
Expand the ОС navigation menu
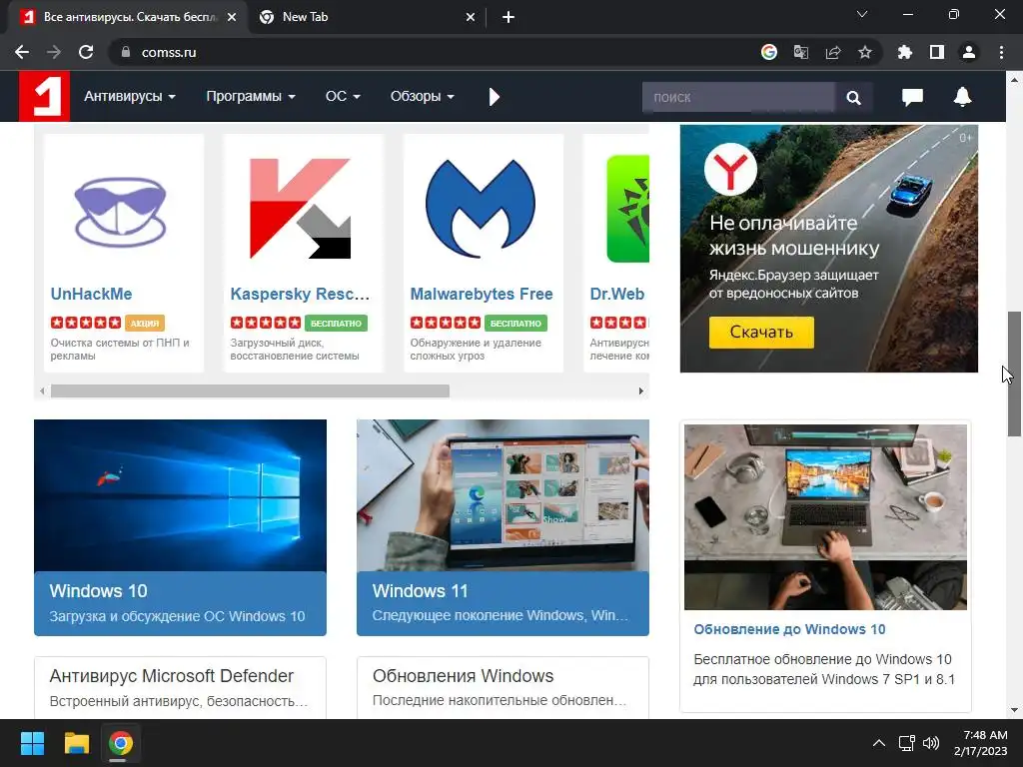[x=343, y=97]
